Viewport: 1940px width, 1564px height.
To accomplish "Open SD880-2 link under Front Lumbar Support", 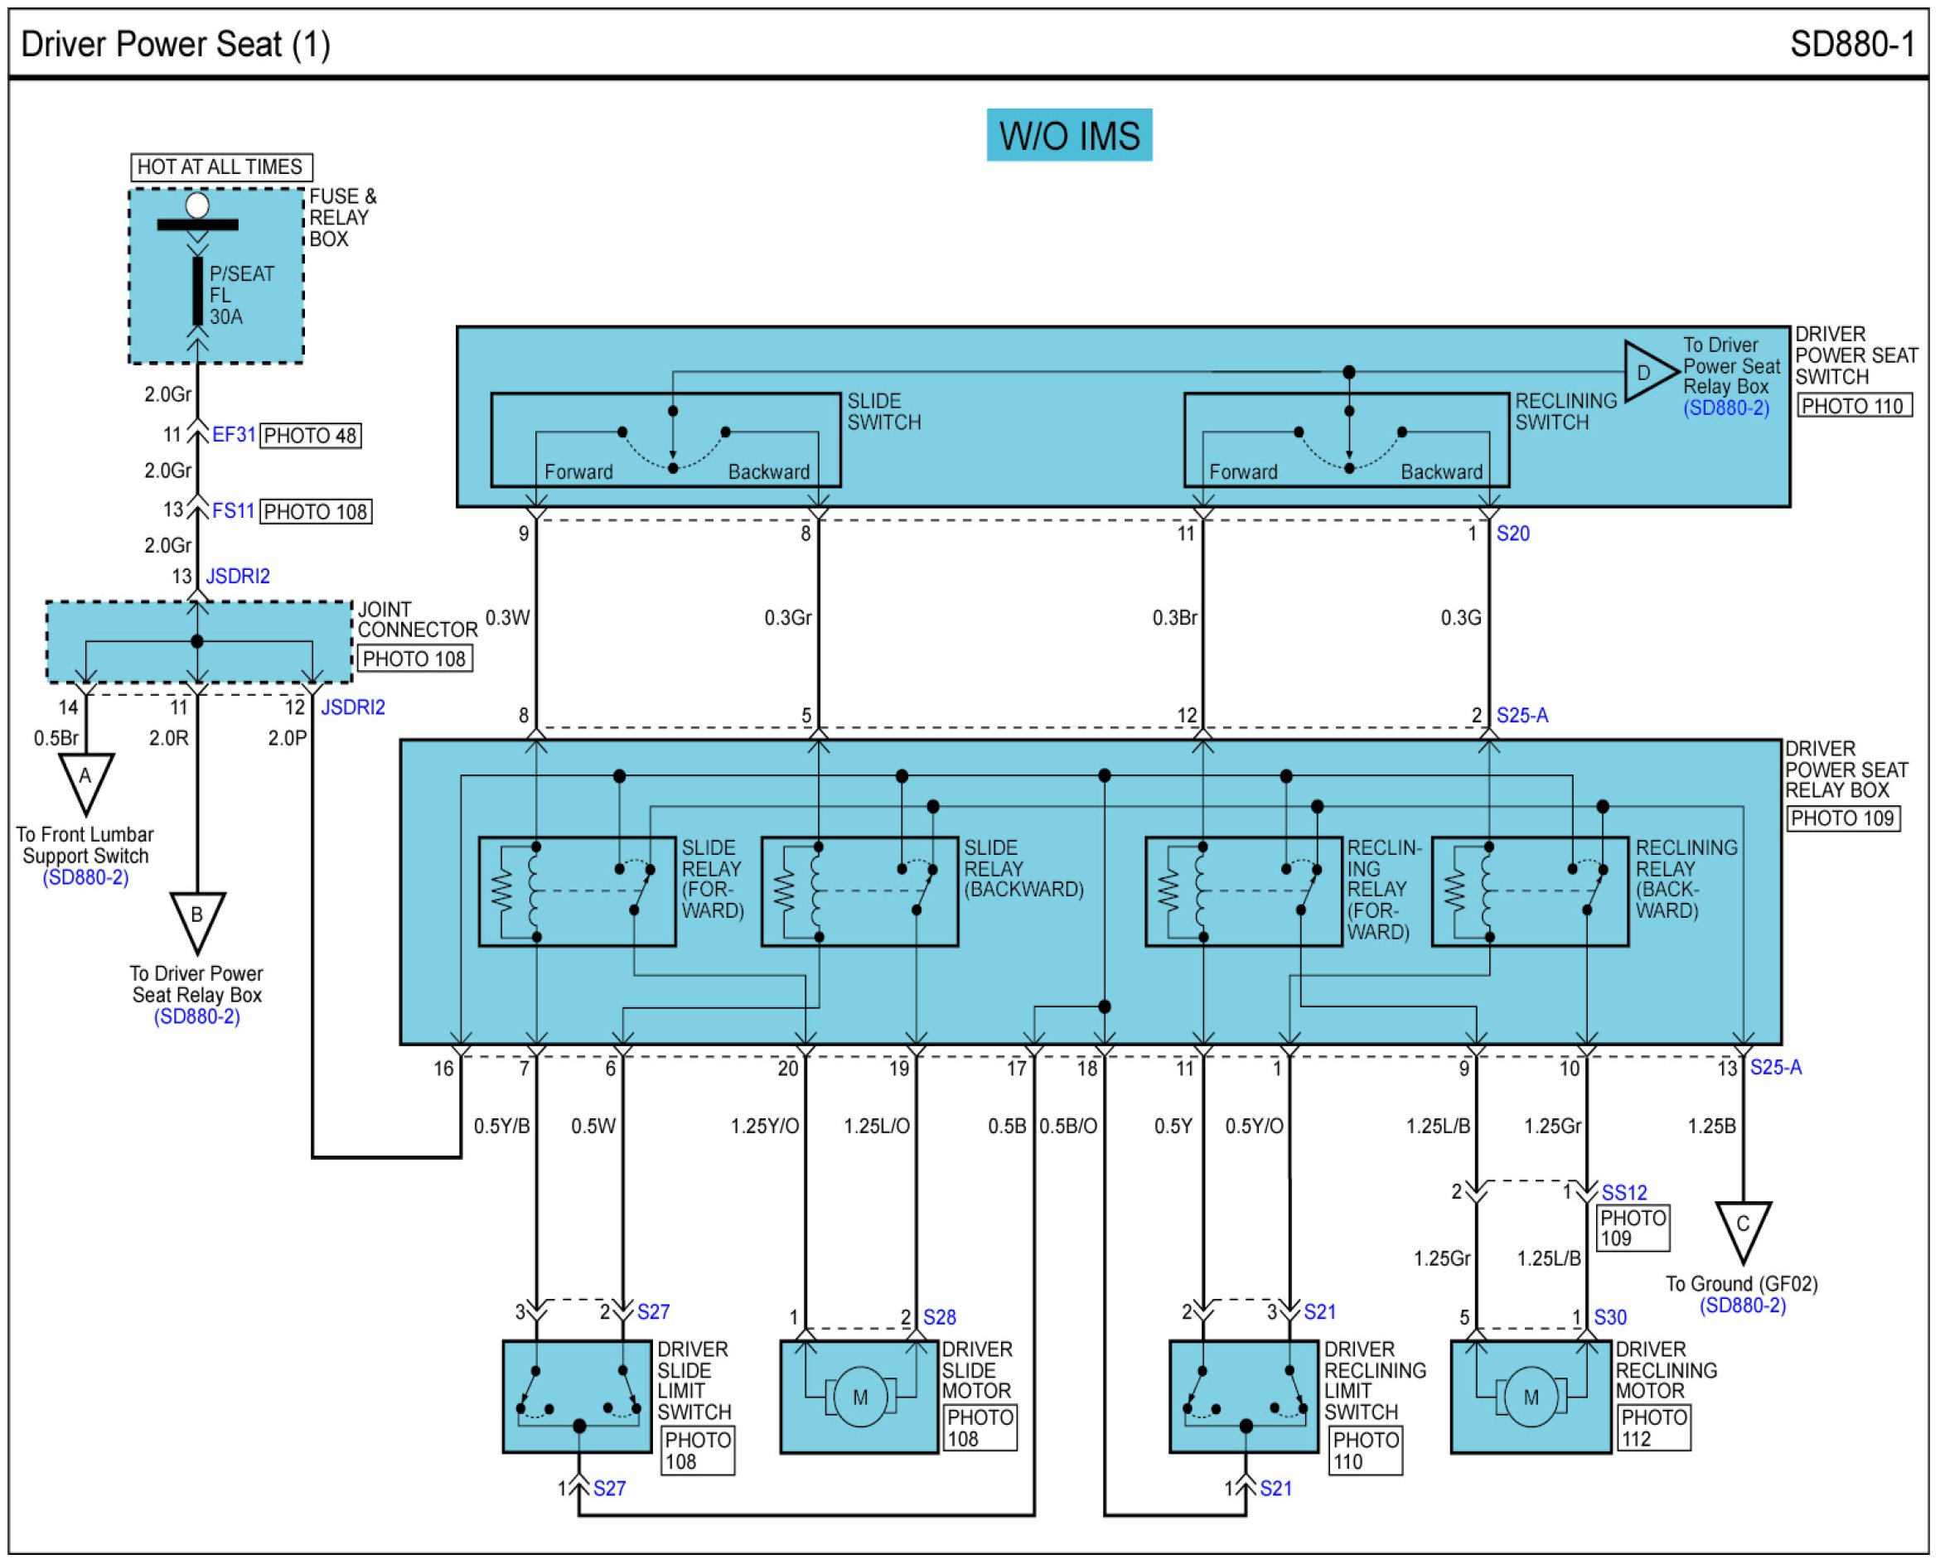I will click(x=85, y=877).
